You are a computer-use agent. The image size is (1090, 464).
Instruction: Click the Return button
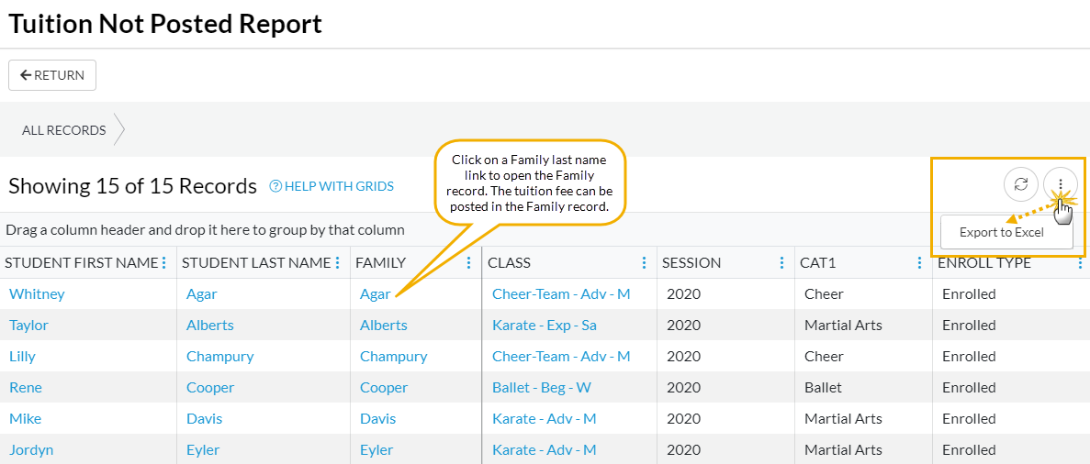click(x=52, y=75)
